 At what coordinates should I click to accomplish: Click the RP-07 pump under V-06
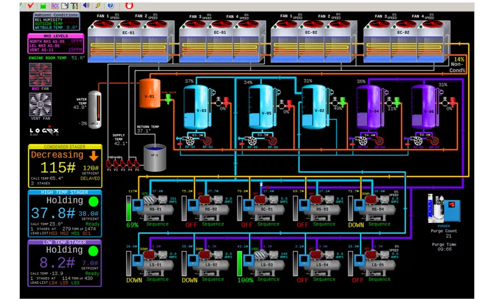coord(434,141)
